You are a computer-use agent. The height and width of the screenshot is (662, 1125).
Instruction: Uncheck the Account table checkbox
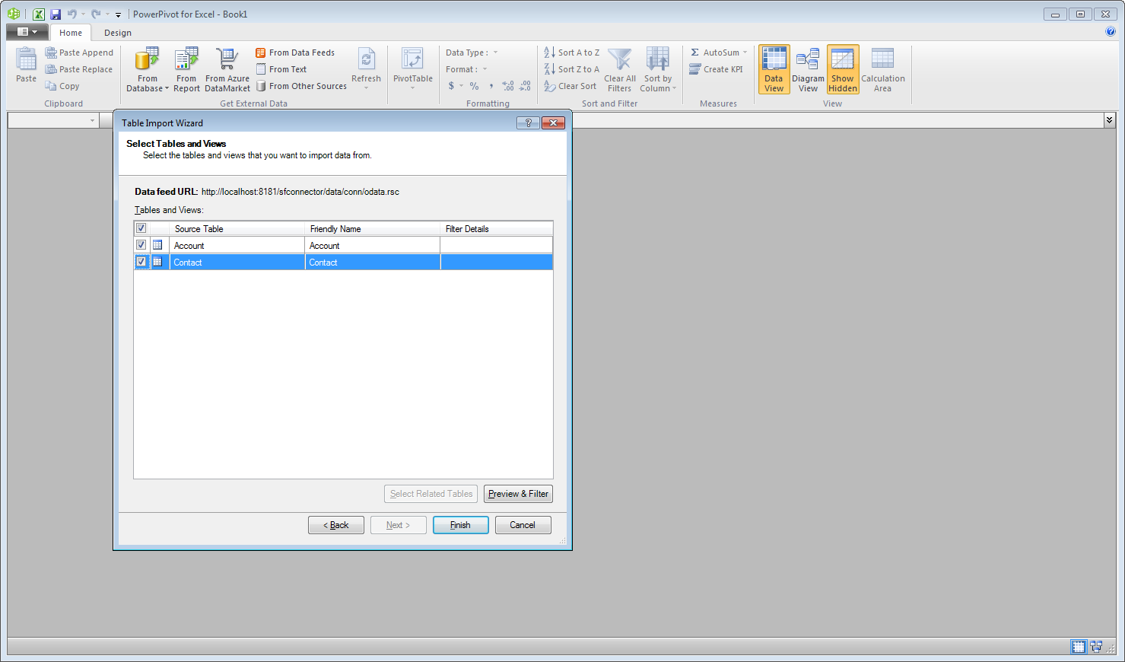[x=141, y=244]
